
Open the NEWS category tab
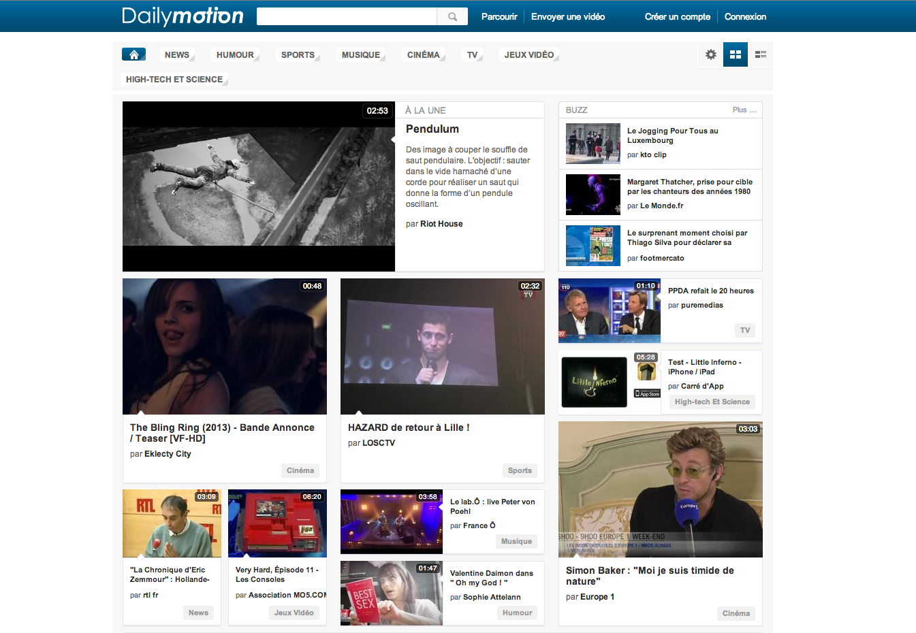pos(177,54)
